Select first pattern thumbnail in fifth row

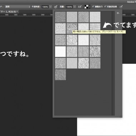pos(60,63)
